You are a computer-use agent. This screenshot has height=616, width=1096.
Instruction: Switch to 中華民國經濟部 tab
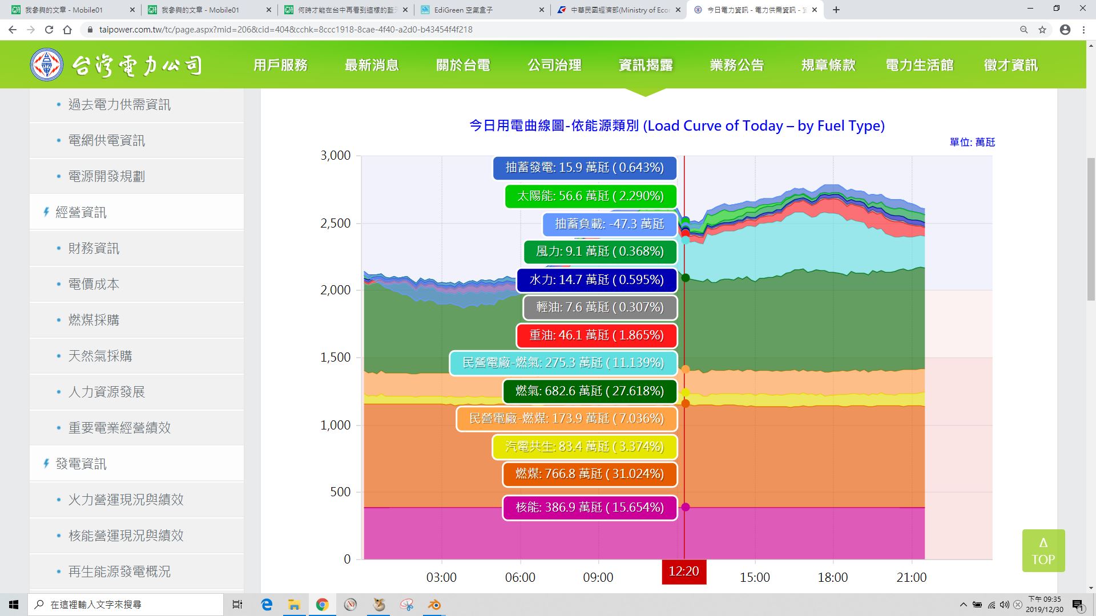620,10
